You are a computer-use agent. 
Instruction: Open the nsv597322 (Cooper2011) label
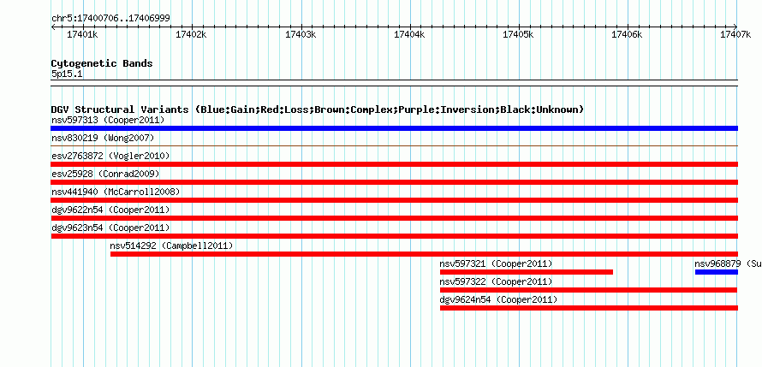(x=497, y=281)
